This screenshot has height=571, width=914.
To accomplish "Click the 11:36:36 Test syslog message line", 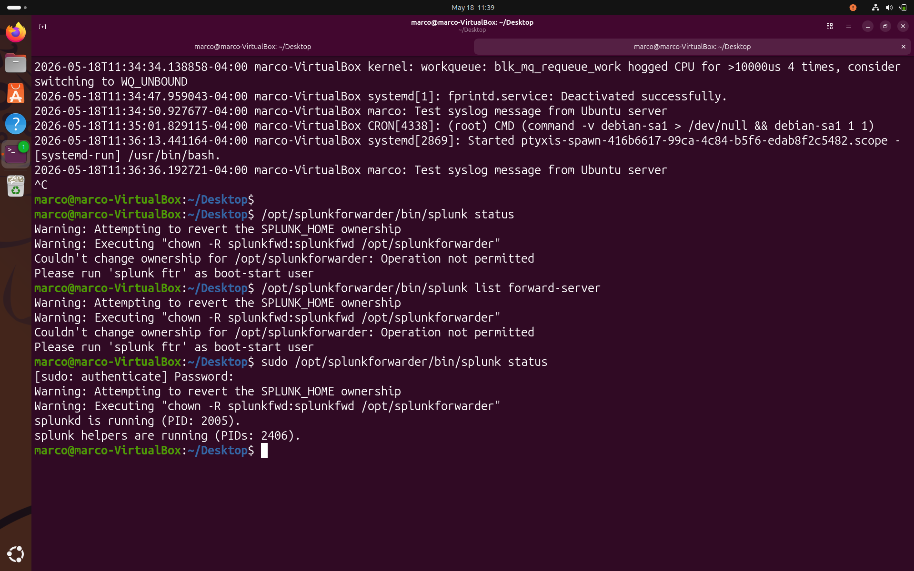I will click(x=351, y=170).
